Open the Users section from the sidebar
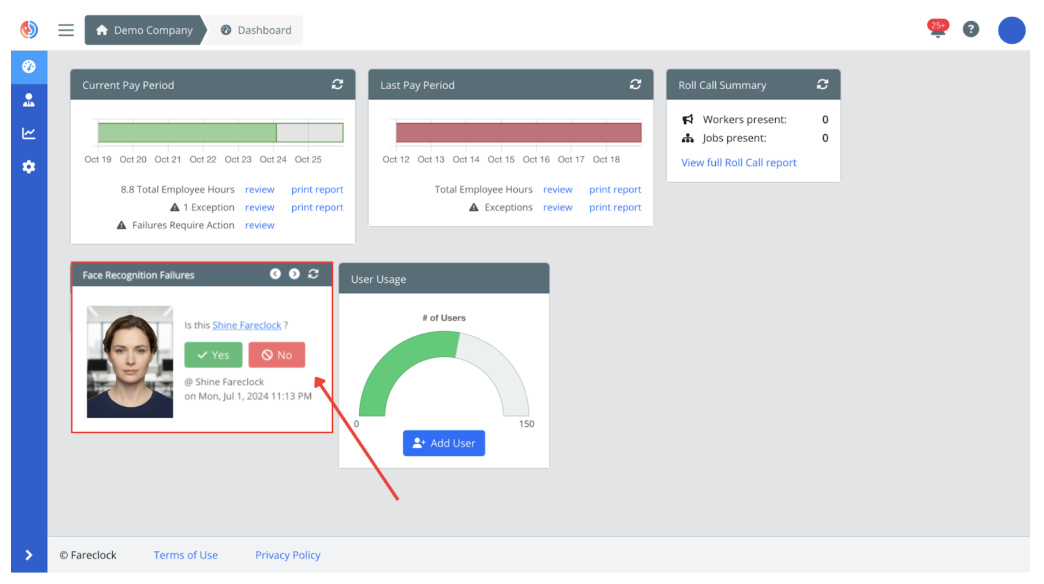The width and height of the screenshot is (1044, 584). 29,100
